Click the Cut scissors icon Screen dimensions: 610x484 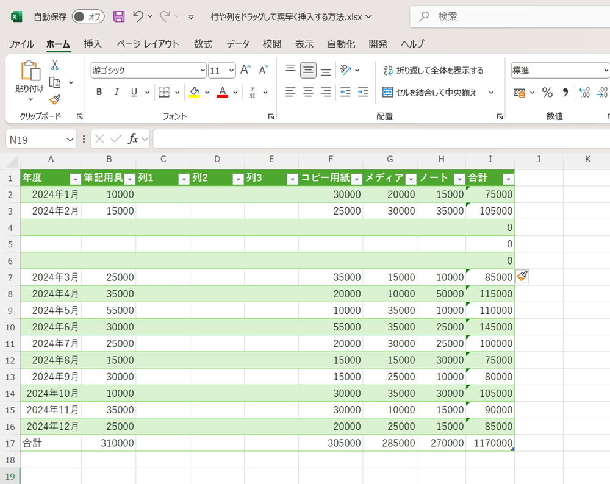(55, 65)
